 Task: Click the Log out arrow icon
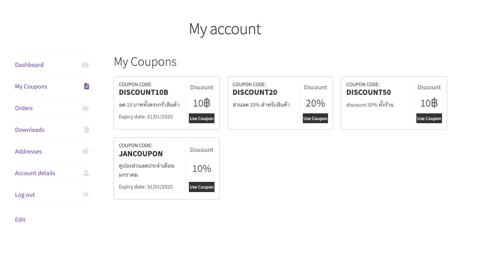tap(86, 195)
